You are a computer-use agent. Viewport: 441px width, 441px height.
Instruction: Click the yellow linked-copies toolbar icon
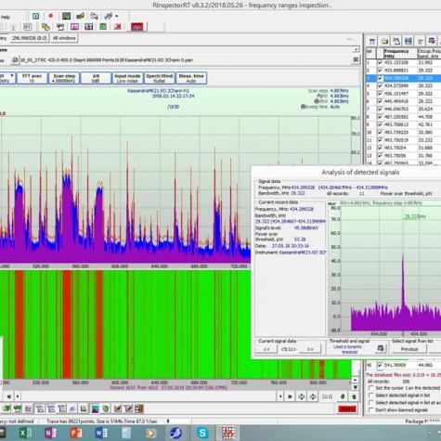tap(45, 27)
